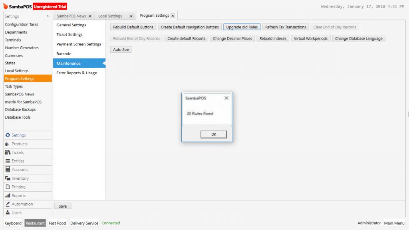This screenshot has width=409, height=230.
Task: Click OK in the Rules Fixed dialog
Action: pyautogui.click(x=214, y=134)
